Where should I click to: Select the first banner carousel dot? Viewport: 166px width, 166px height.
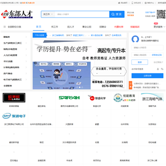pyautogui.click(x=77, y=87)
